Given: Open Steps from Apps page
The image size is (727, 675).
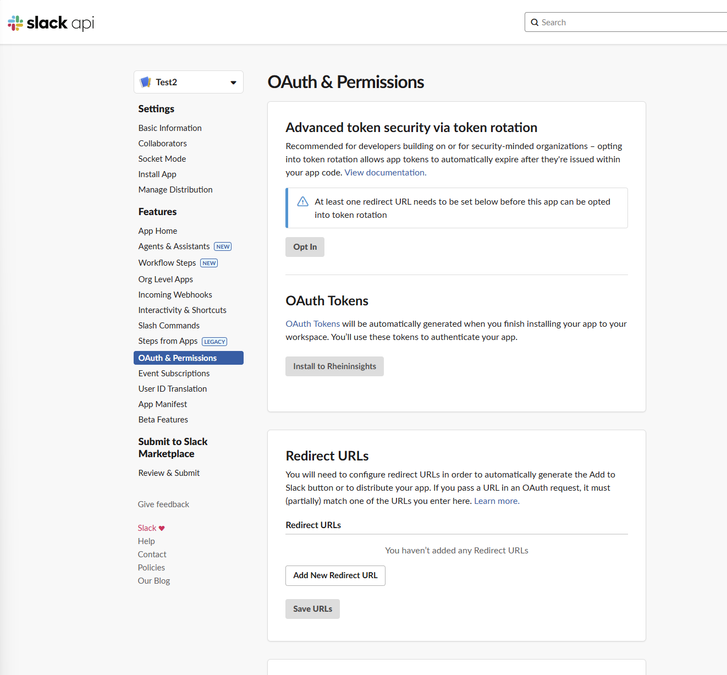Looking at the screenshot, I should (168, 341).
